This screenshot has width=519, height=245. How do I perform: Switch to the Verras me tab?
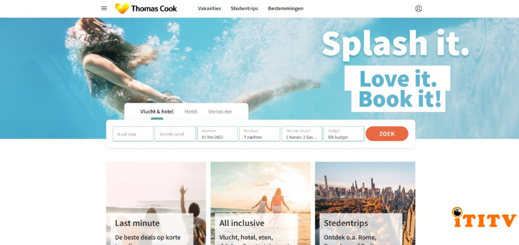point(220,111)
